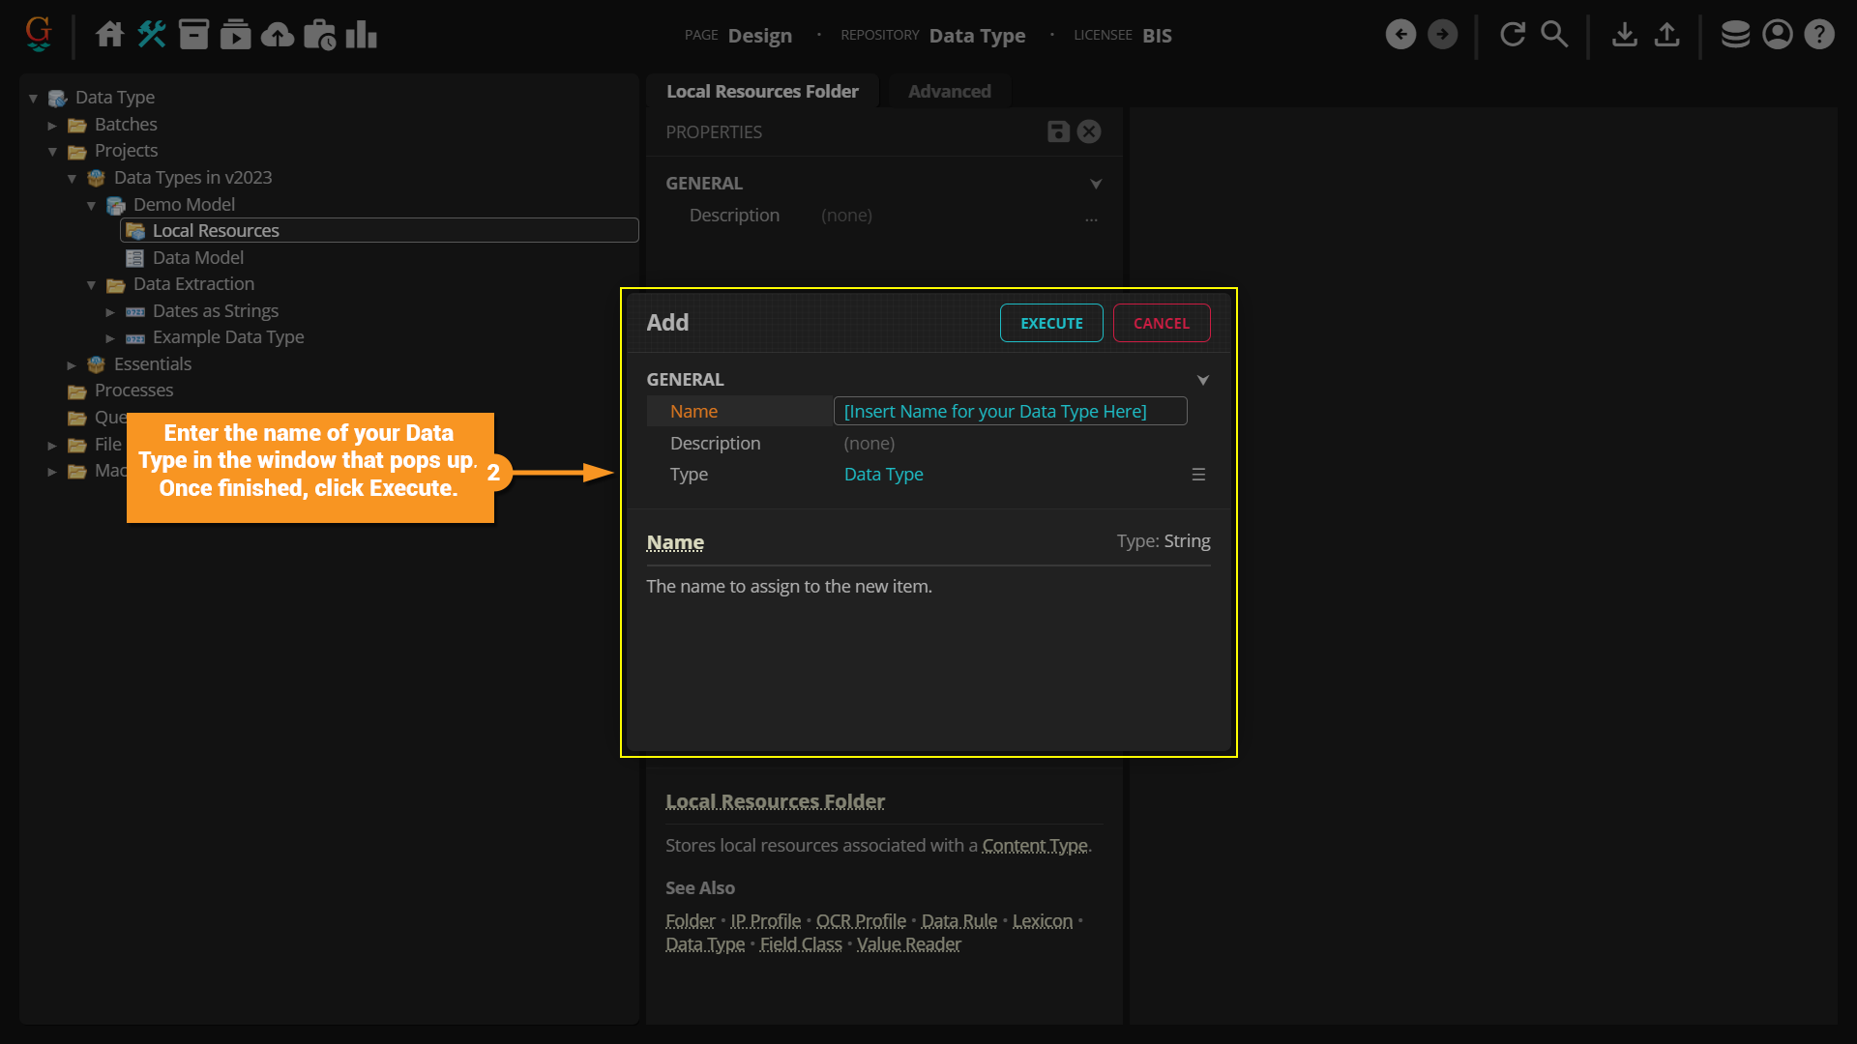Image resolution: width=1857 pixels, height=1044 pixels.
Task: Click the refresh icon
Action: click(x=1513, y=35)
